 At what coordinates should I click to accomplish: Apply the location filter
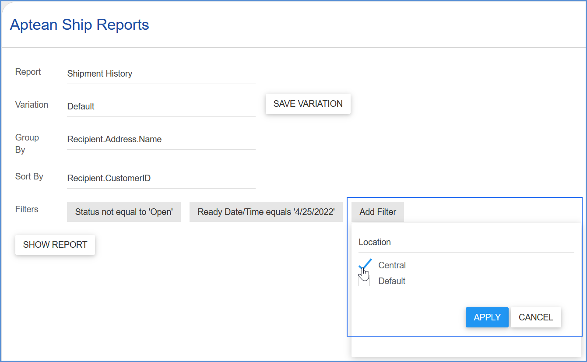pos(487,317)
